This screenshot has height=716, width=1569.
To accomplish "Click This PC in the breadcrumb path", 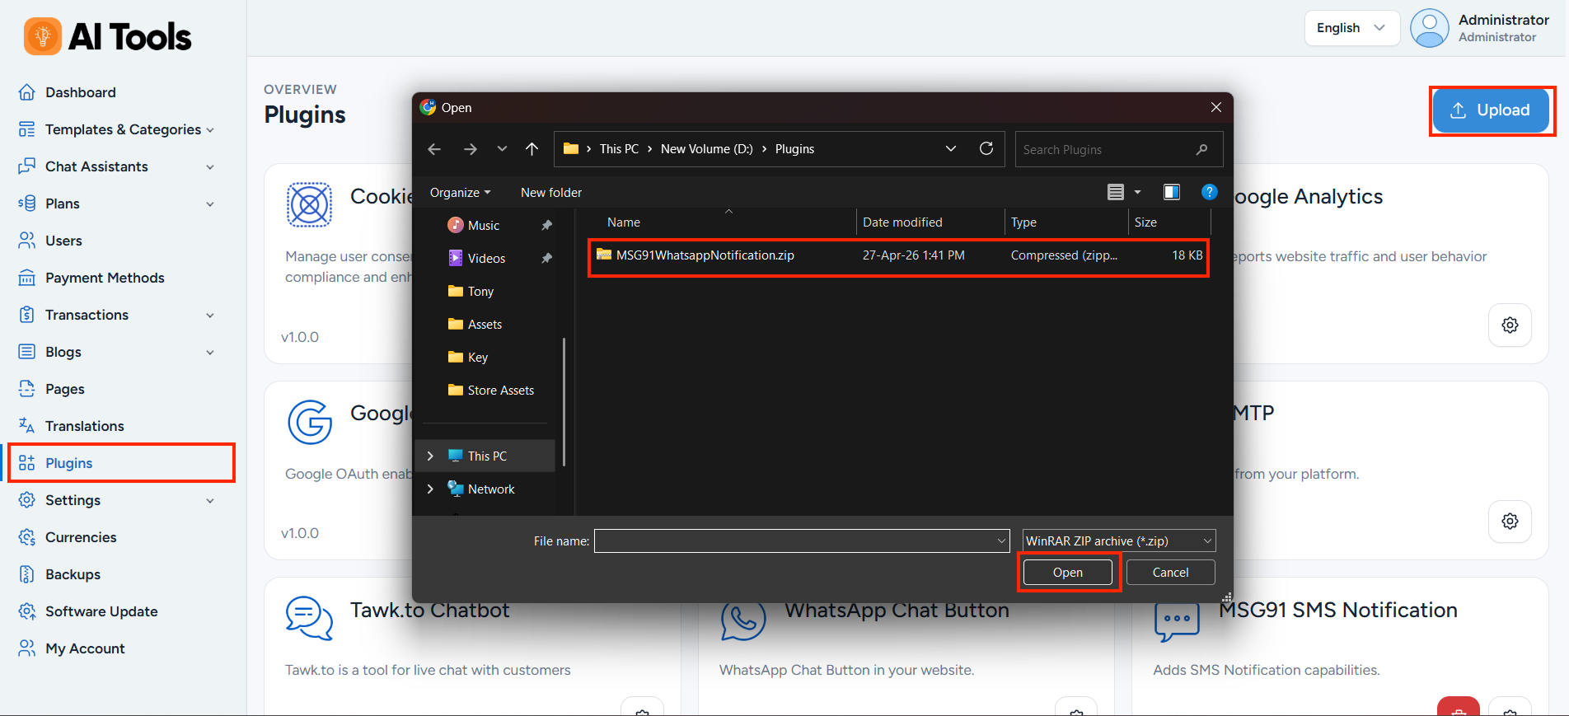I will click(x=619, y=149).
